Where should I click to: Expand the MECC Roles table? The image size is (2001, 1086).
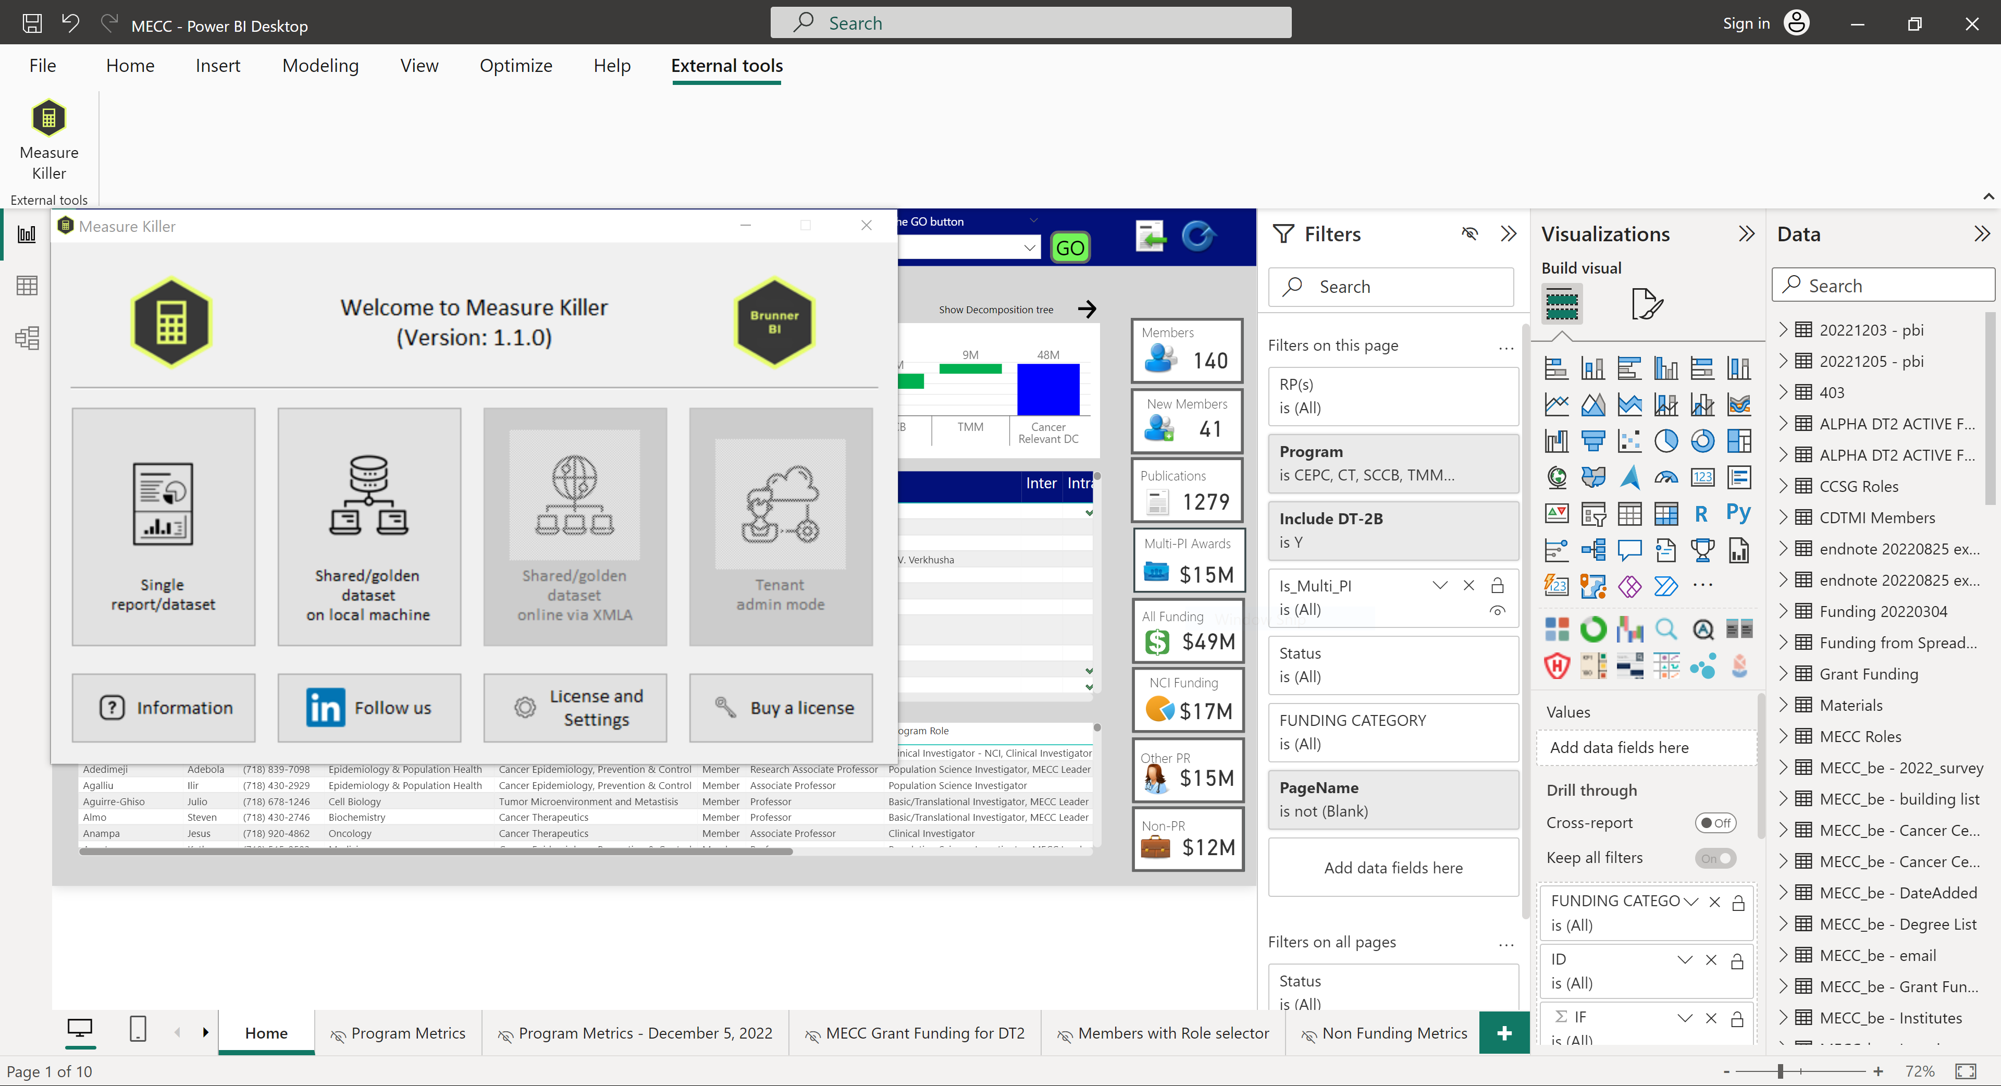coord(1784,736)
